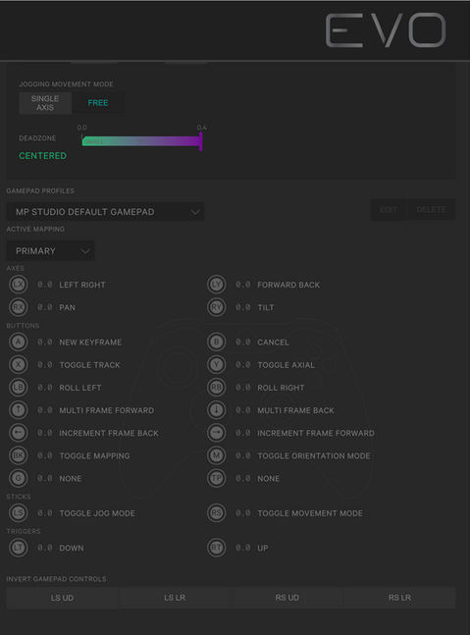470x635 pixels.
Task: Switch jogging mode to Single Axis
Action: [45, 103]
